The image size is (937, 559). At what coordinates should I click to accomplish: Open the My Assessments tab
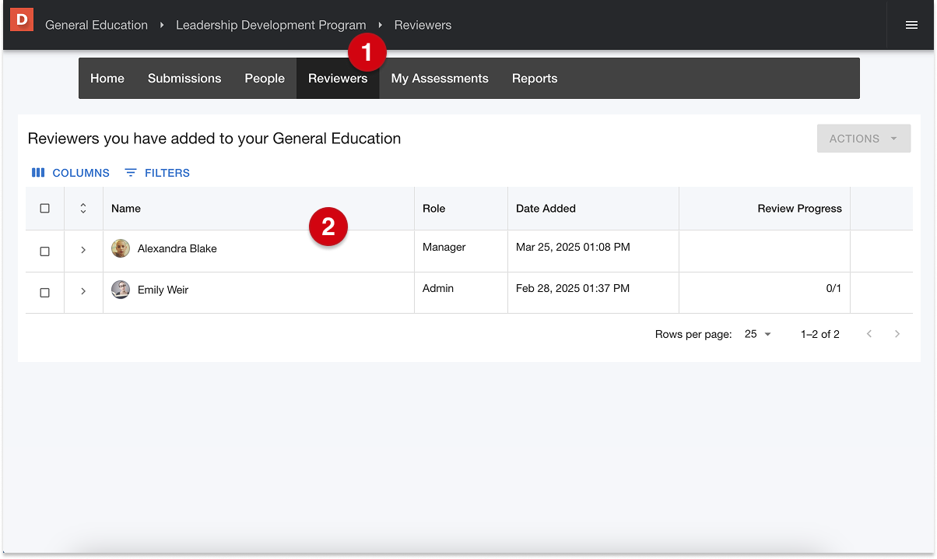(440, 78)
